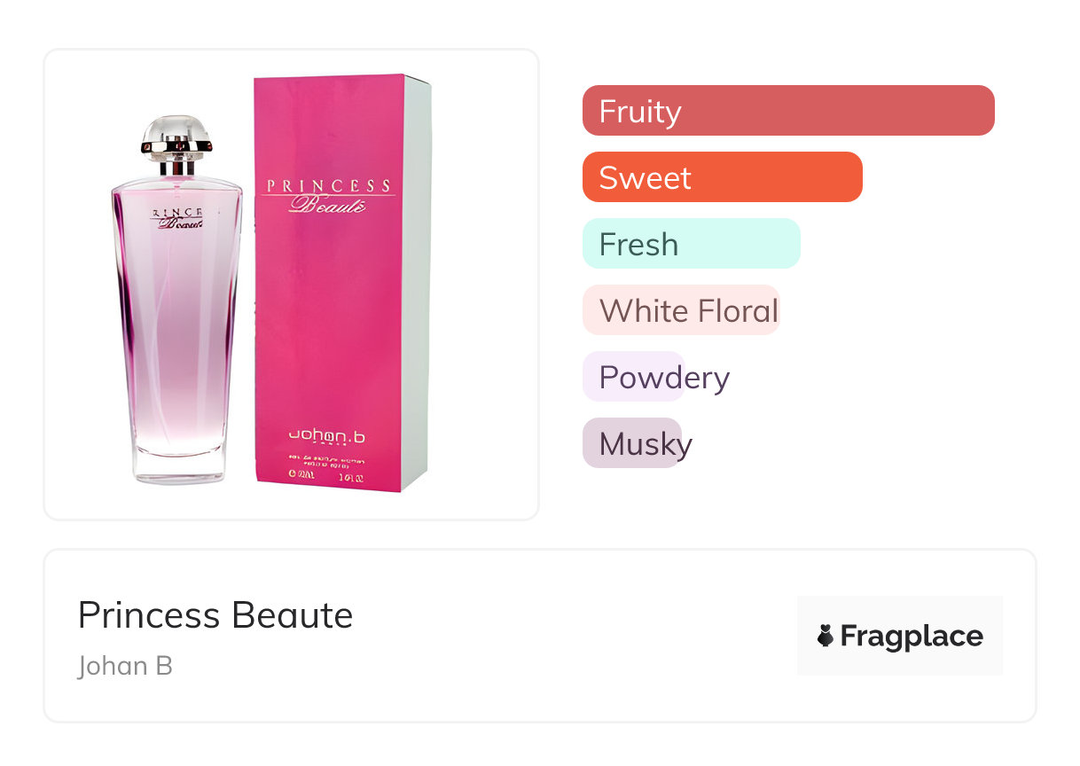Select the Fruity accord bar

point(787,111)
